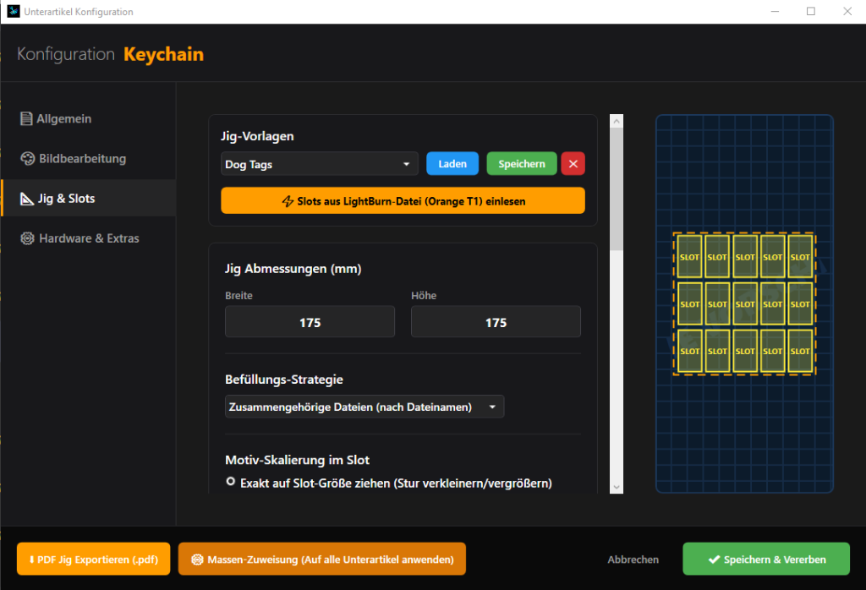866x590 pixels.
Task: Click the Laden button
Action: click(x=452, y=164)
